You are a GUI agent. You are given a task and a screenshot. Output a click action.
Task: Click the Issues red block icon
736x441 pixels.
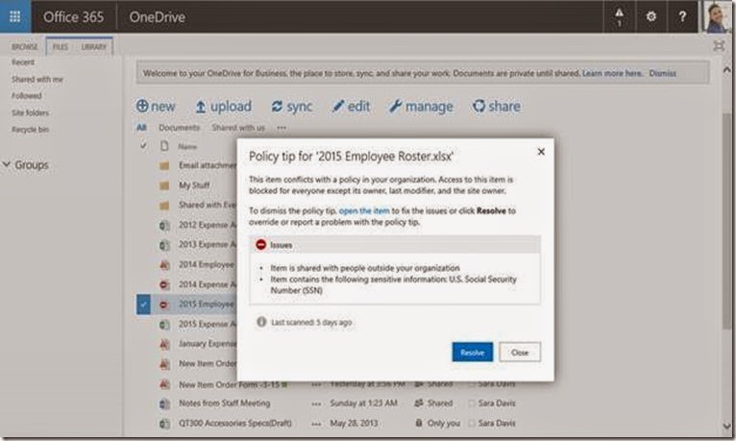point(261,244)
